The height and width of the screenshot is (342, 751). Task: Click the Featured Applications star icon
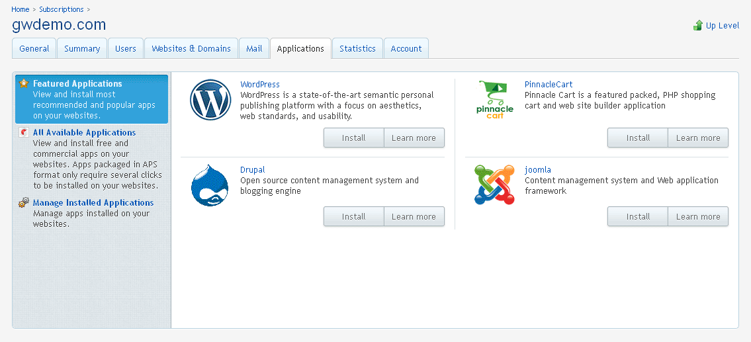[x=24, y=84]
